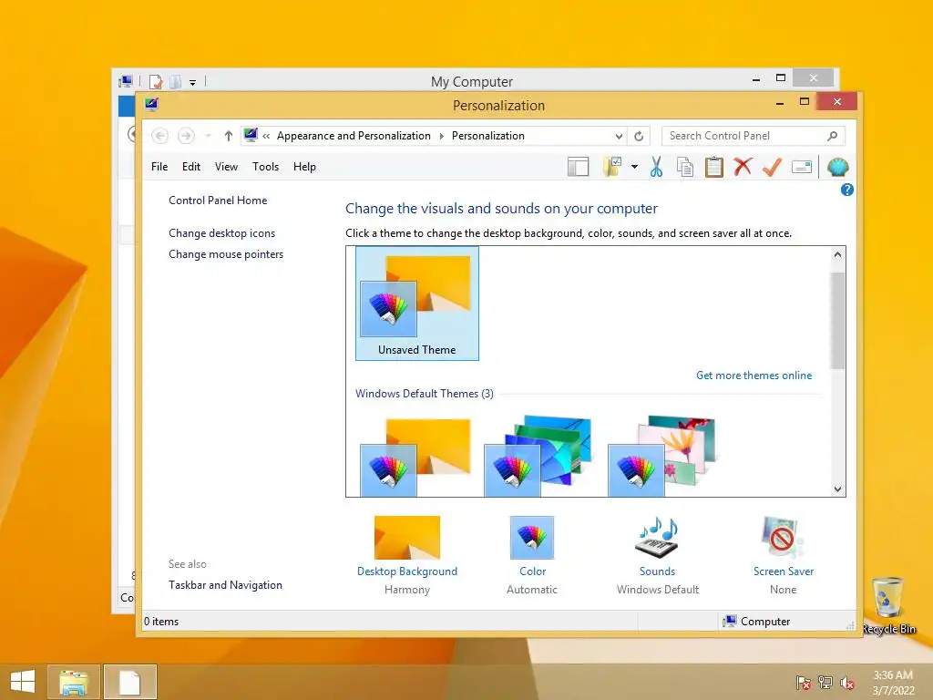The width and height of the screenshot is (933, 700).
Task: Click the theme list scroll up arrow
Action: [x=838, y=255]
